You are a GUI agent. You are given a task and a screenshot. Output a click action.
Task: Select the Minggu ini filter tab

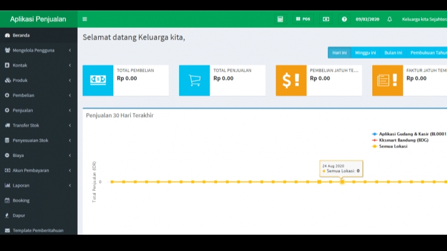[x=365, y=53]
